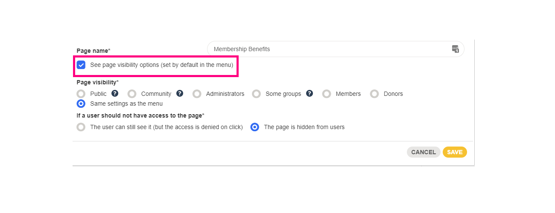
Task: Select the Public visibility radio button
Action: pos(81,94)
